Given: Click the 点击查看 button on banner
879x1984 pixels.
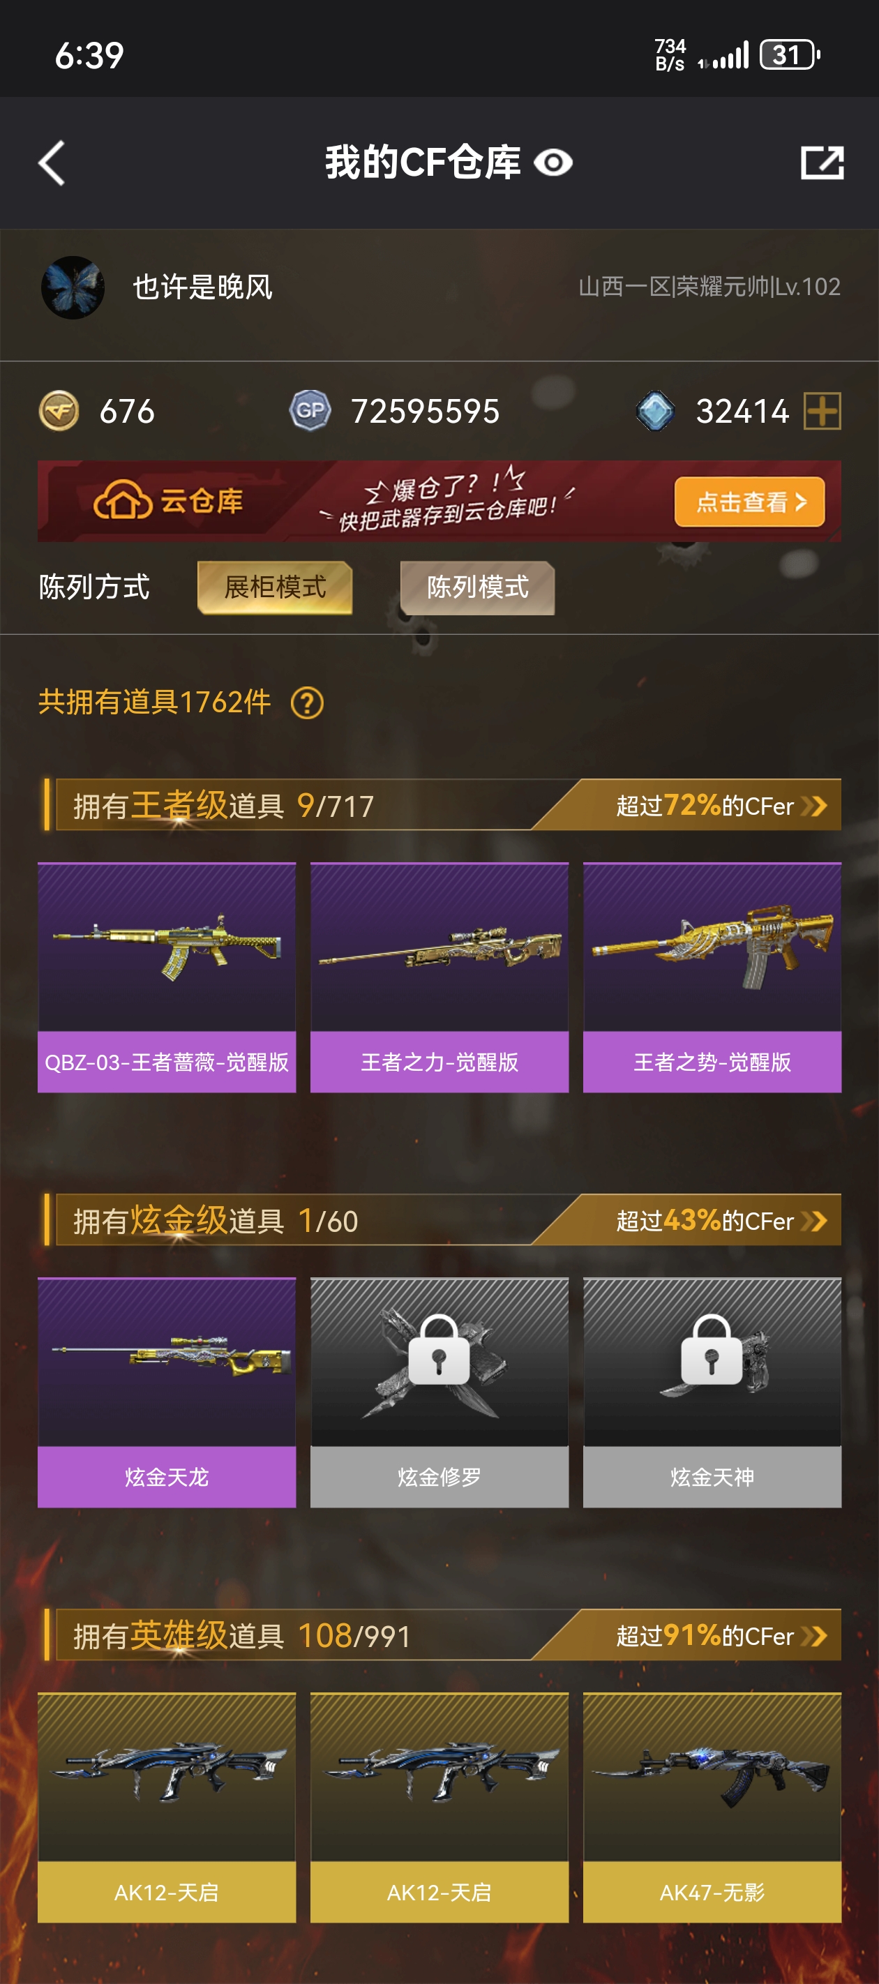Looking at the screenshot, I should [x=749, y=502].
